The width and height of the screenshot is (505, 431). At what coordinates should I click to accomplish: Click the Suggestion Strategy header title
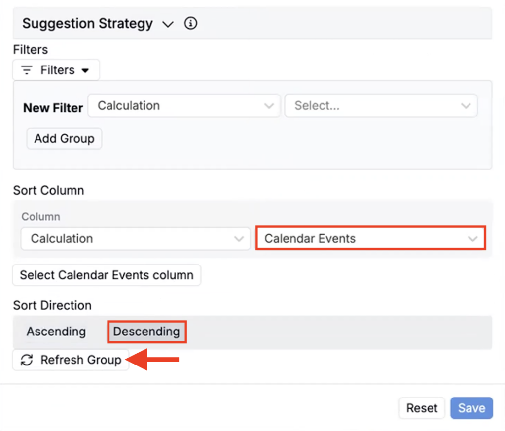[87, 23]
